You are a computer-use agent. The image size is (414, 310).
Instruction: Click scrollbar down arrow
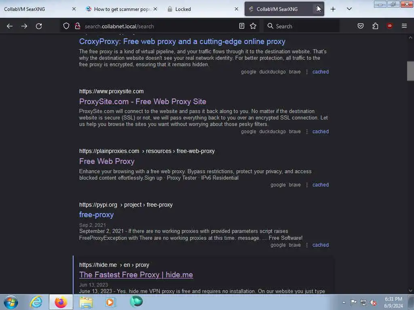[410, 291]
